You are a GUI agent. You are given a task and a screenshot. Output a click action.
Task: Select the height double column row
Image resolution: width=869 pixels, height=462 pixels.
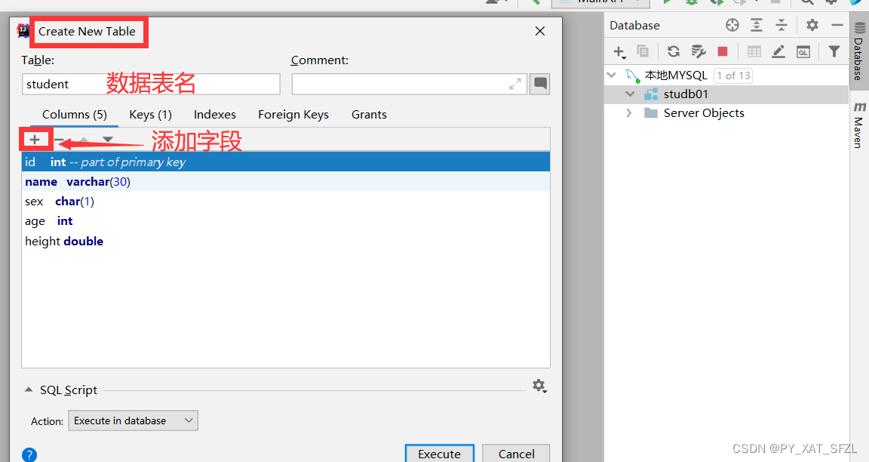pos(286,242)
